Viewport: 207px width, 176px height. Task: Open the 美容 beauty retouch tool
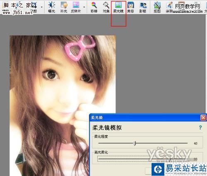pyautogui.click(x=130, y=7)
